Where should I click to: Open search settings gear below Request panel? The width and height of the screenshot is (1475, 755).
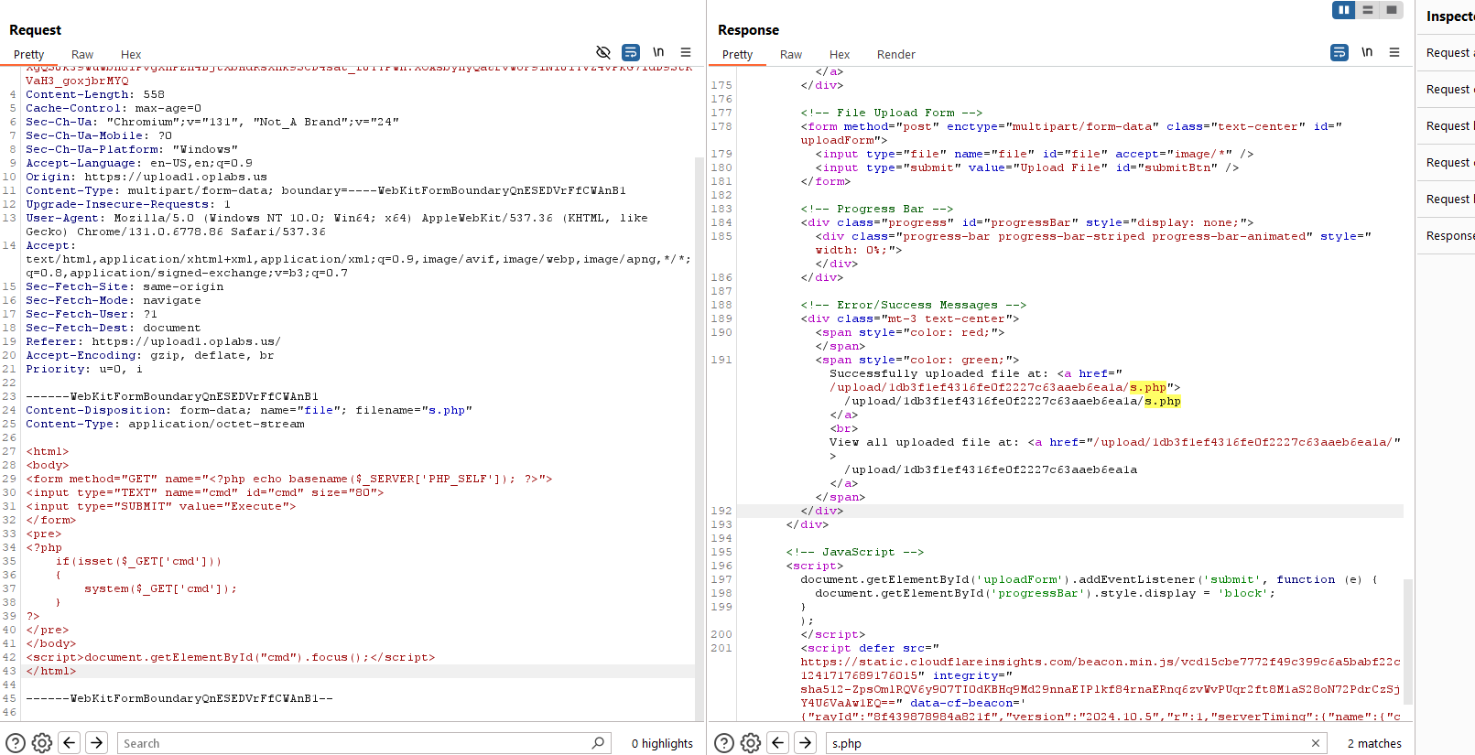point(42,743)
